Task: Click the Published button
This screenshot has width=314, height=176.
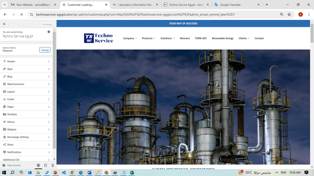Action: click(47, 24)
